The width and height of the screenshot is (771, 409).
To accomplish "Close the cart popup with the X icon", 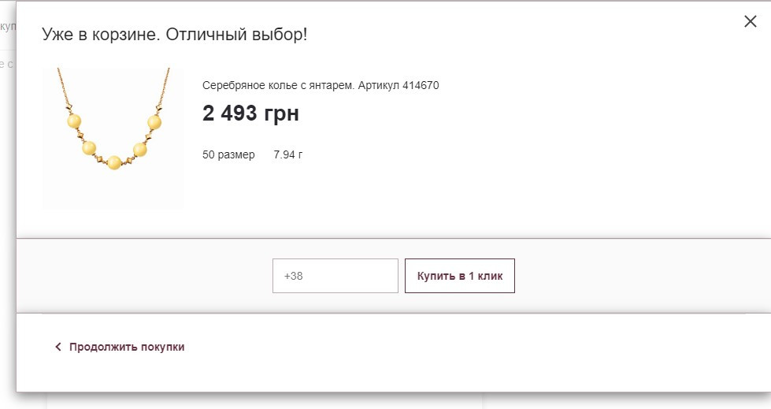I will 750,21.
